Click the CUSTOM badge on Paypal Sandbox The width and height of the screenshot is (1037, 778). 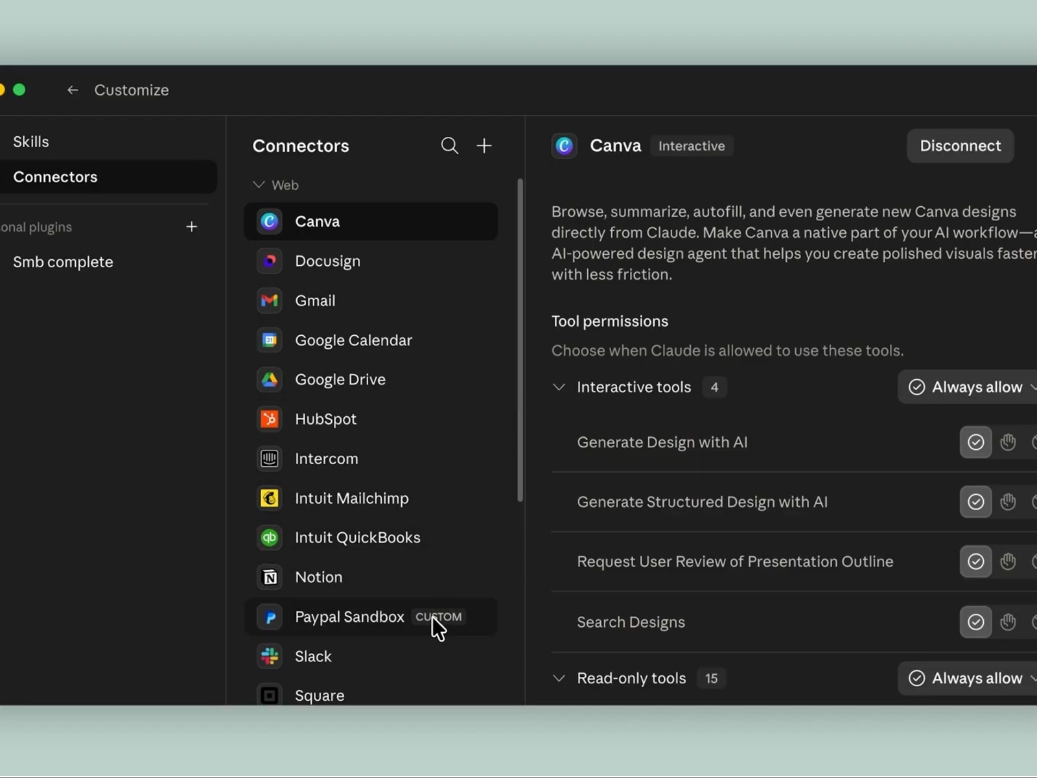pos(439,617)
